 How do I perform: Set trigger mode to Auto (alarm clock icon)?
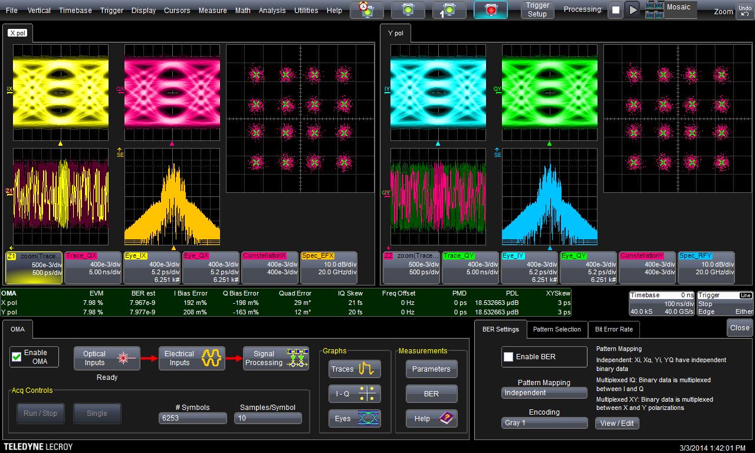pos(366,10)
